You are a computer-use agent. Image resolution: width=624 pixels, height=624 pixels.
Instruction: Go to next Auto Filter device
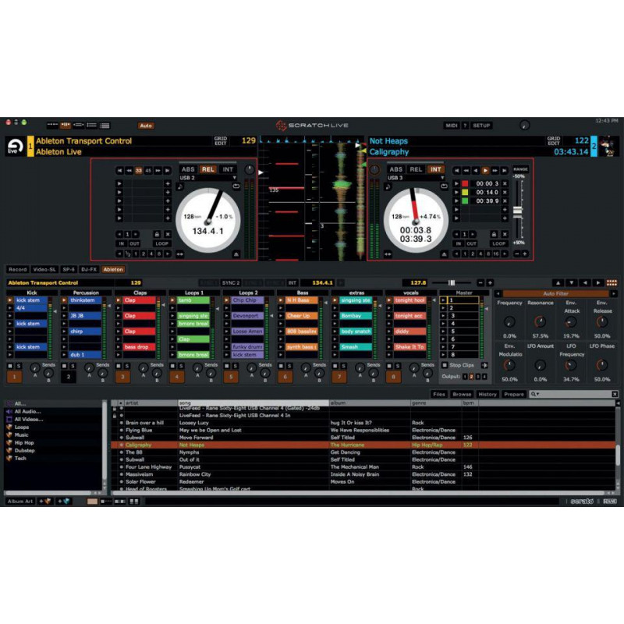tap(614, 294)
